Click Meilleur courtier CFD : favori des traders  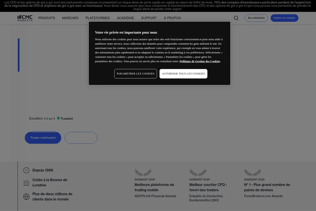pyautogui.click(x=208, y=187)
